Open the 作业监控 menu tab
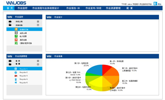165x100 pixels. point(22,8)
